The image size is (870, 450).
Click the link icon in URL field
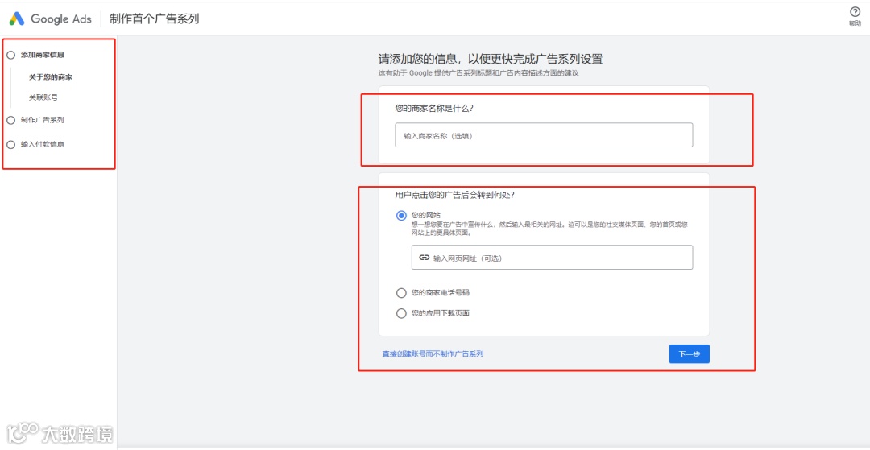click(x=425, y=258)
